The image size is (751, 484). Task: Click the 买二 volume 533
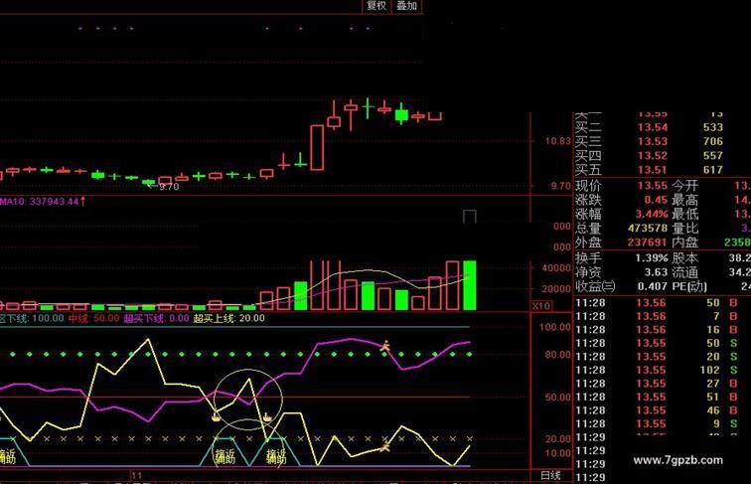(x=713, y=127)
